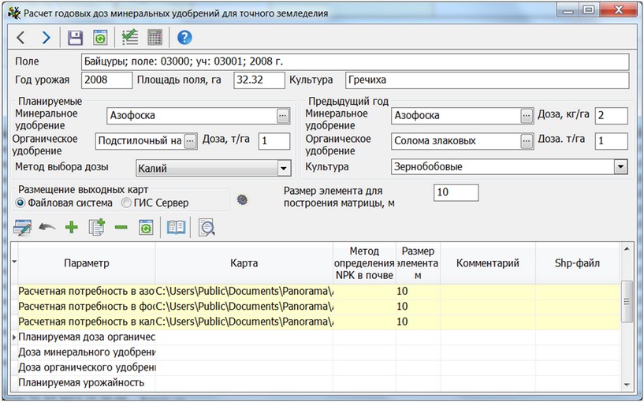The image size is (644, 402).
Task: Click the back arrow navigation icon
Action: (21, 37)
